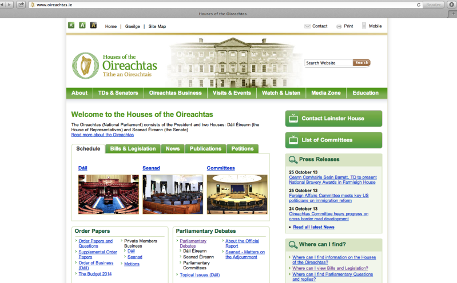
Task: Select the high-contrast black A icon
Action: [93, 25]
